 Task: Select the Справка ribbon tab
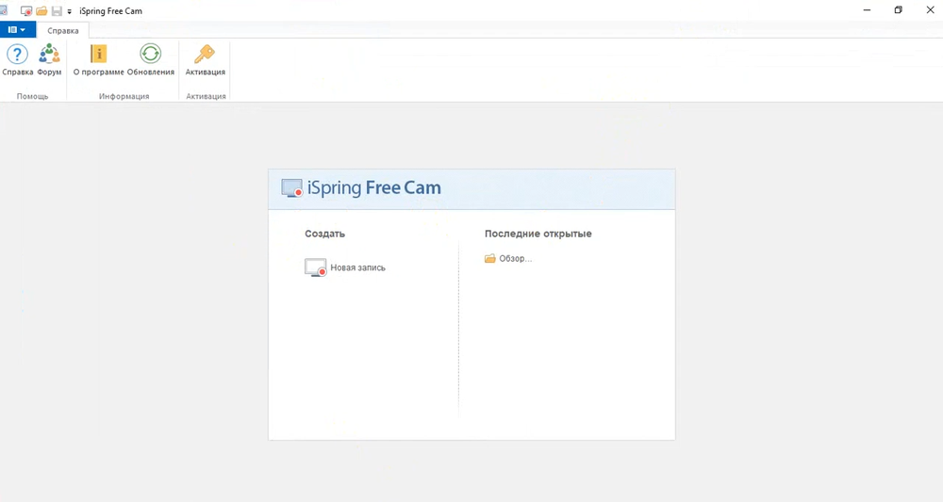click(63, 31)
